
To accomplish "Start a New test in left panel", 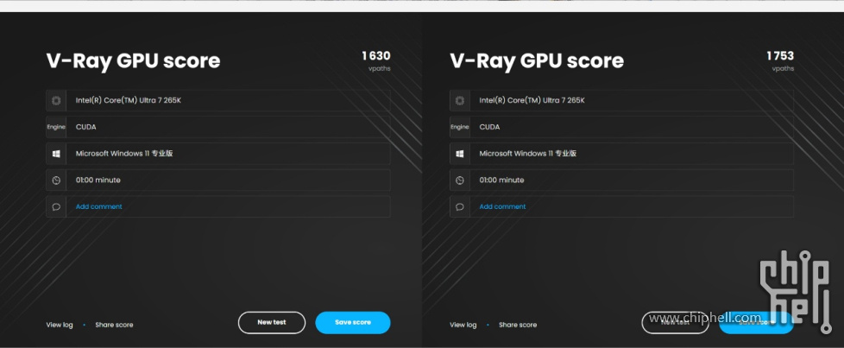I will click(x=272, y=323).
